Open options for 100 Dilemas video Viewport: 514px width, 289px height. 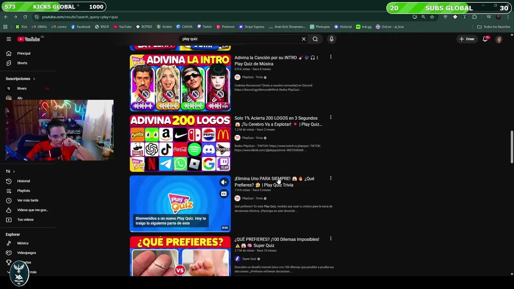click(330, 238)
